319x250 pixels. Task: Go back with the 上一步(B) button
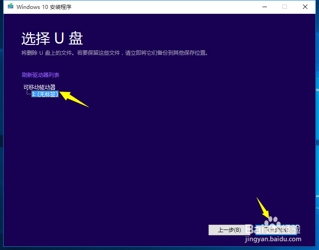229,230
